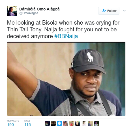
Task: Open the narrow seventh liker avatar
Action: tap(84, 123)
